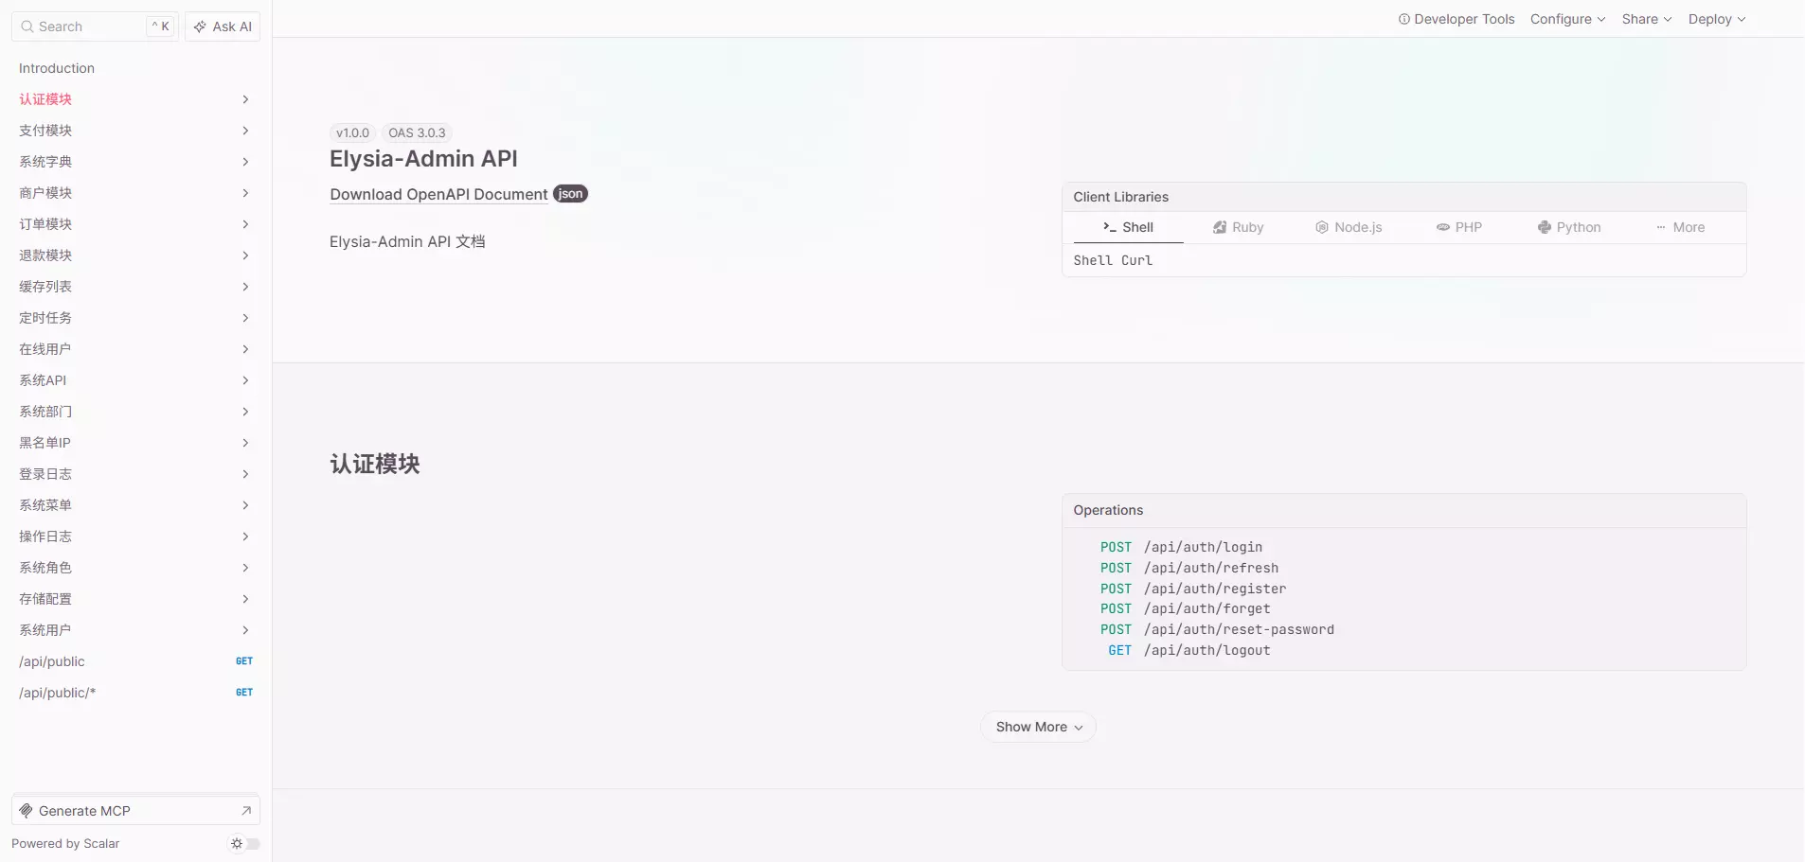Image resolution: width=1805 pixels, height=862 pixels.
Task: Expand the 系统角色 chevron
Action: coord(245,568)
